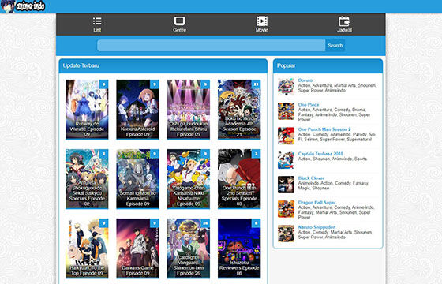
Task: Focus the search text field
Action: coord(212,46)
